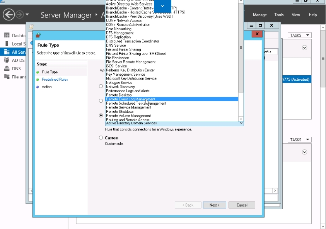This screenshot has width=326, height=229.
Task: Go to Action step
Action: pyautogui.click(x=46, y=87)
